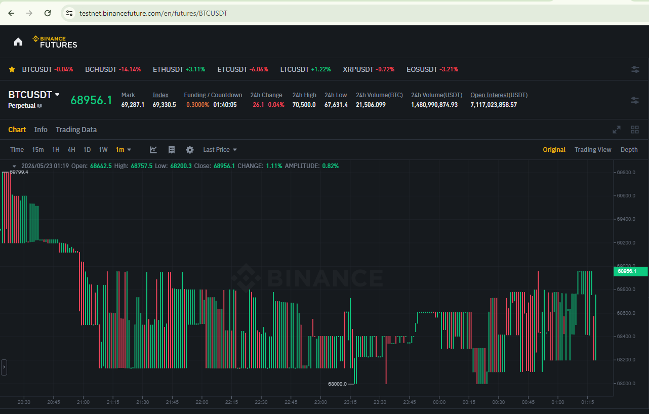Select the Trading View chart
Image resolution: width=649 pixels, height=414 pixels.
point(593,150)
